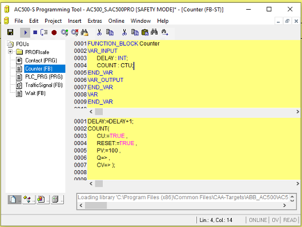Click the Stop toolbar button
The height and width of the screenshot is (227, 302).
[x=35, y=32]
